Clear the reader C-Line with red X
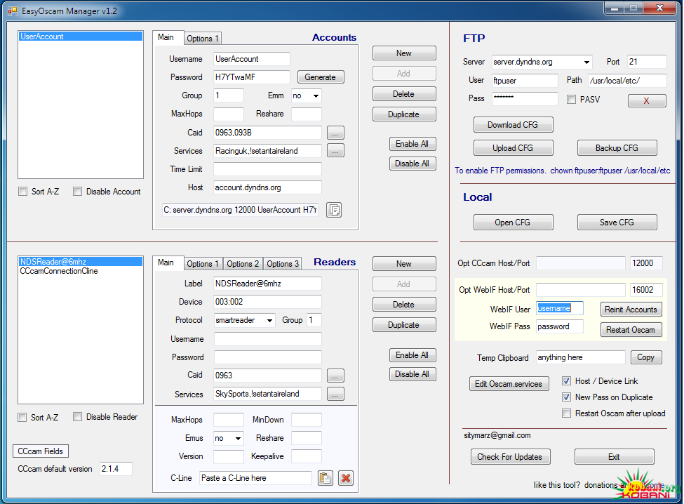684x504 pixels. (346, 478)
